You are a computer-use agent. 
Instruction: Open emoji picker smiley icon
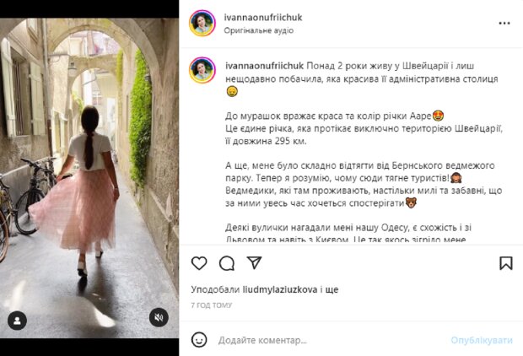[x=199, y=340]
